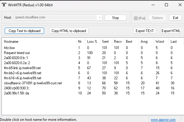Click the Loss % column header
The image size is (184, 122).
(92, 42)
